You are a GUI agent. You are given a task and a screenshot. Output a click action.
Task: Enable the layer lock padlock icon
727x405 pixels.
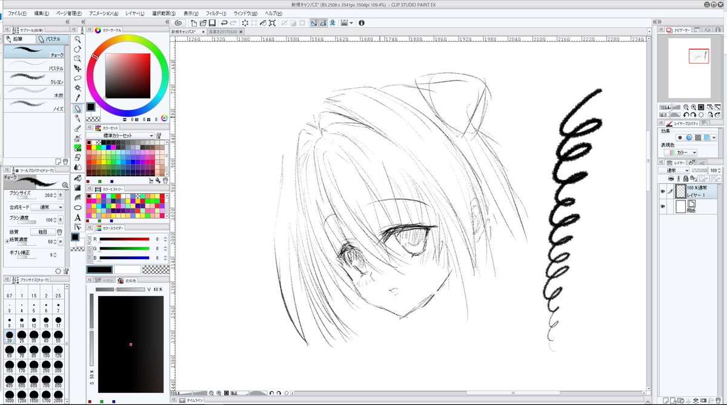685,179
